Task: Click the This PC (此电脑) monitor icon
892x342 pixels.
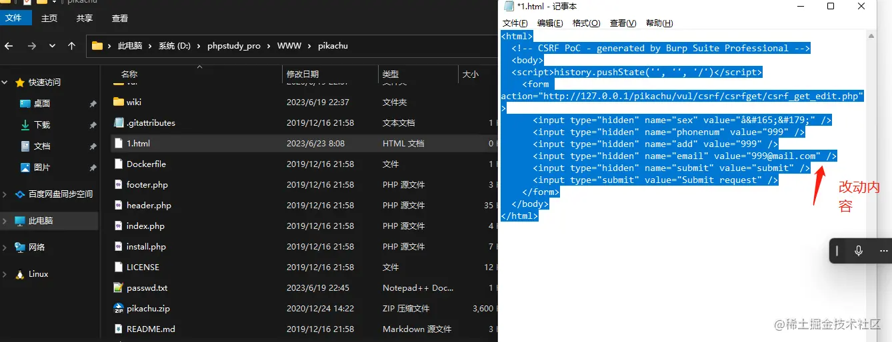Action: pyautogui.click(x=19, y=220)
